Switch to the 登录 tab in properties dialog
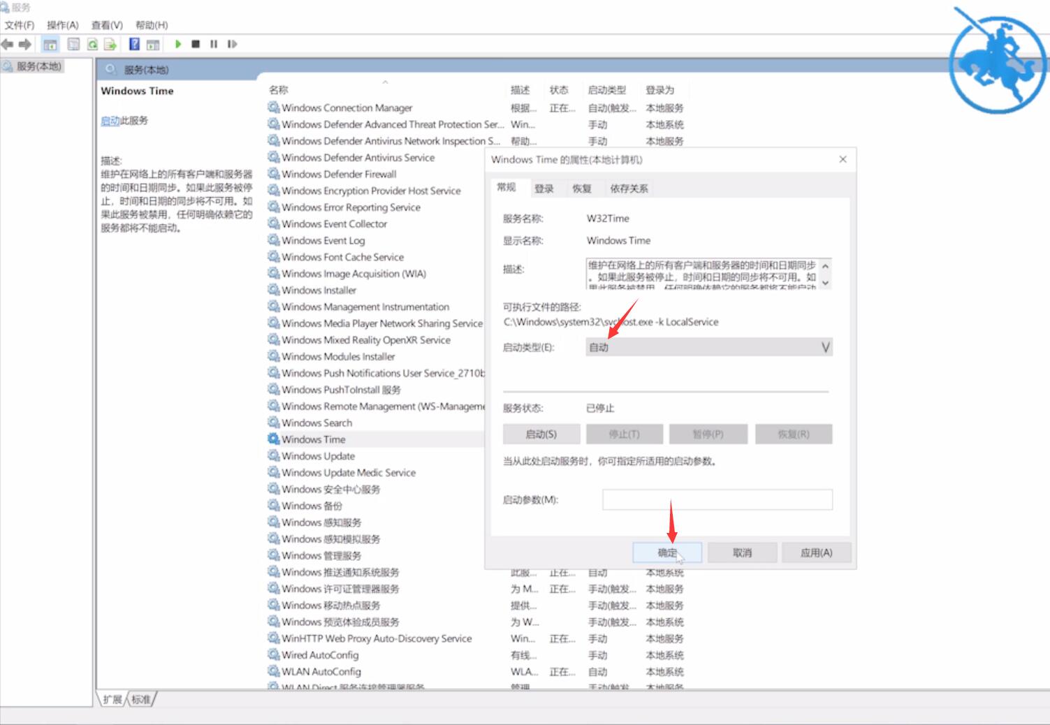Image resolution: width=1050 pixels, height=725 pixels. (544, 189)
